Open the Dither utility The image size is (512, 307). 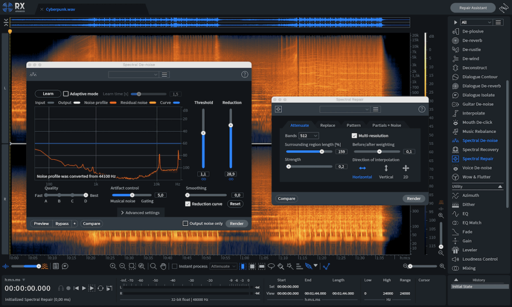468,204
